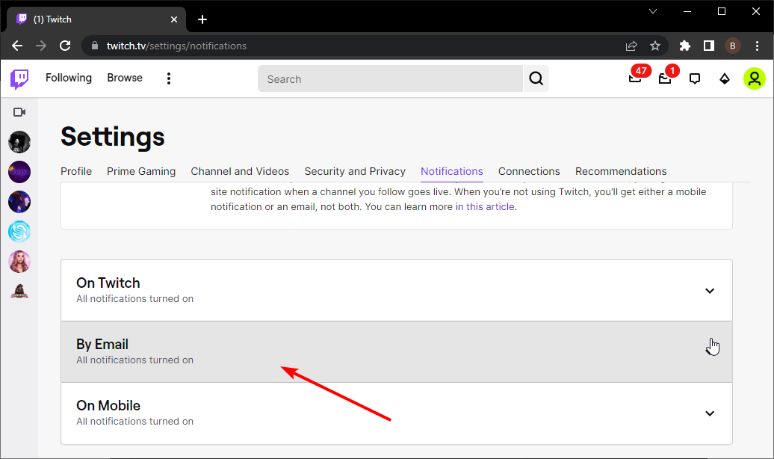Image resolution: width=774 pixels, height=459 pixels.
Task: Open the Drops inventory icon with badge 1
Action: point(664,78)
